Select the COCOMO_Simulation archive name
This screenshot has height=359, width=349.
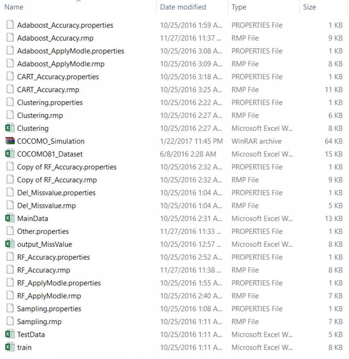51,141
